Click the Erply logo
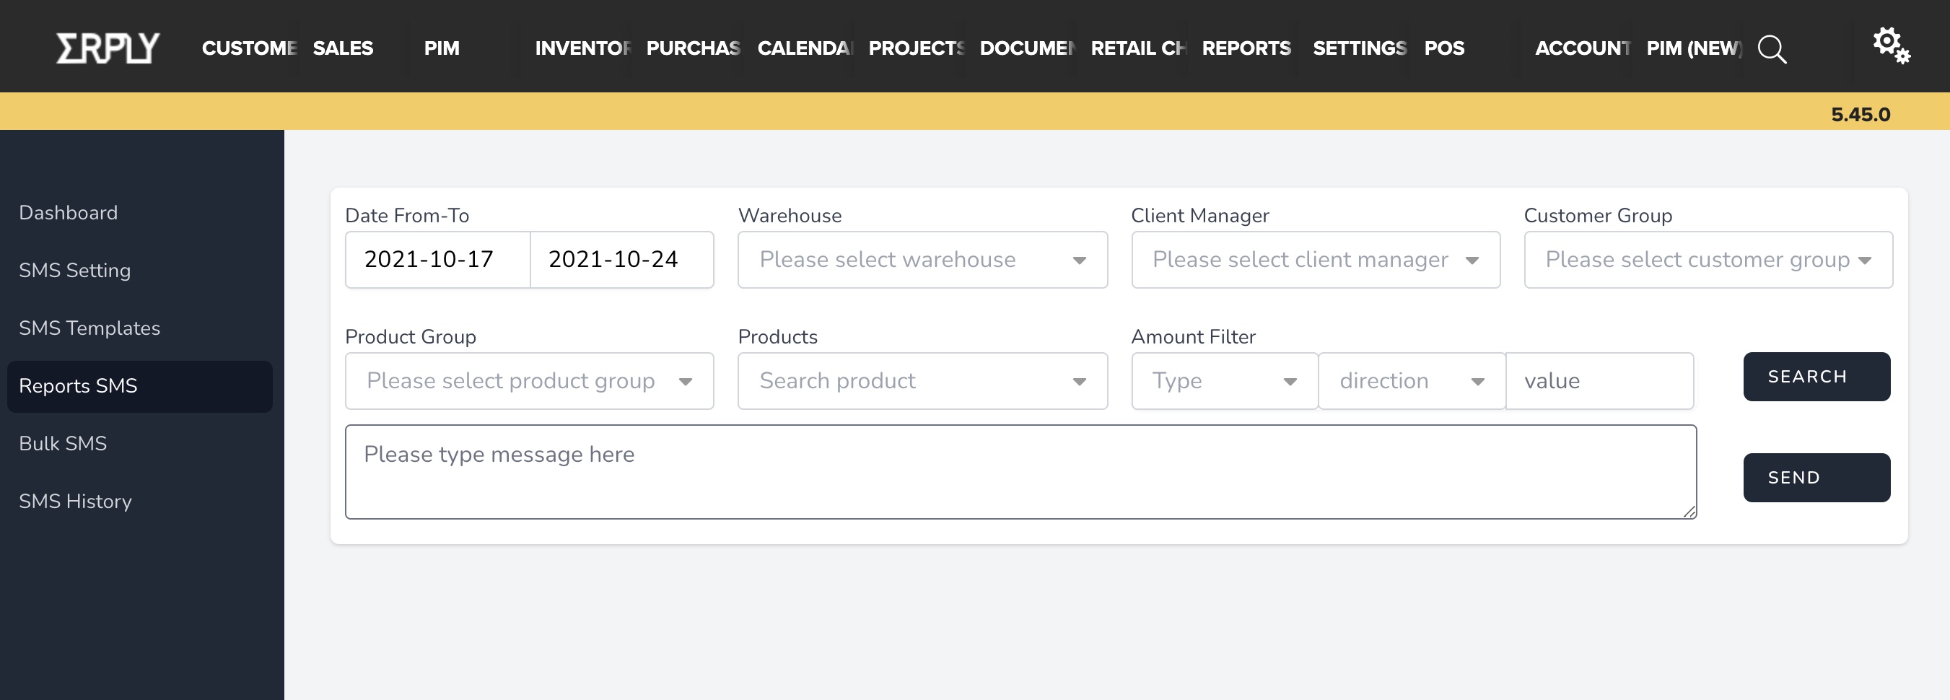This screenshot has height=700, width=1950. [108, 48]
